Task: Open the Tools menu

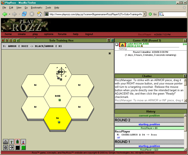Action: pyautogui.click(x=48, y=8)
